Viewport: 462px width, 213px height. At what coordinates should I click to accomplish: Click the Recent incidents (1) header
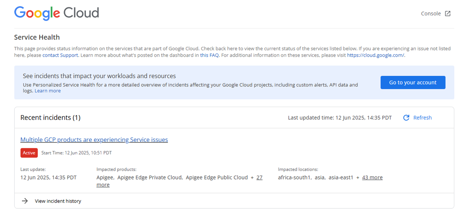pos(50,117)
